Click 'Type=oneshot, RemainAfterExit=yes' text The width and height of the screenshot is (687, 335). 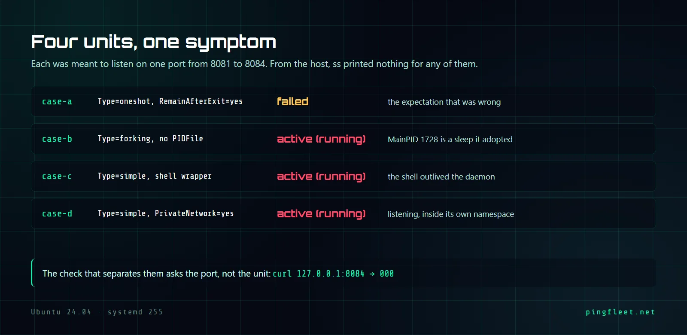(x=170, y=101)
